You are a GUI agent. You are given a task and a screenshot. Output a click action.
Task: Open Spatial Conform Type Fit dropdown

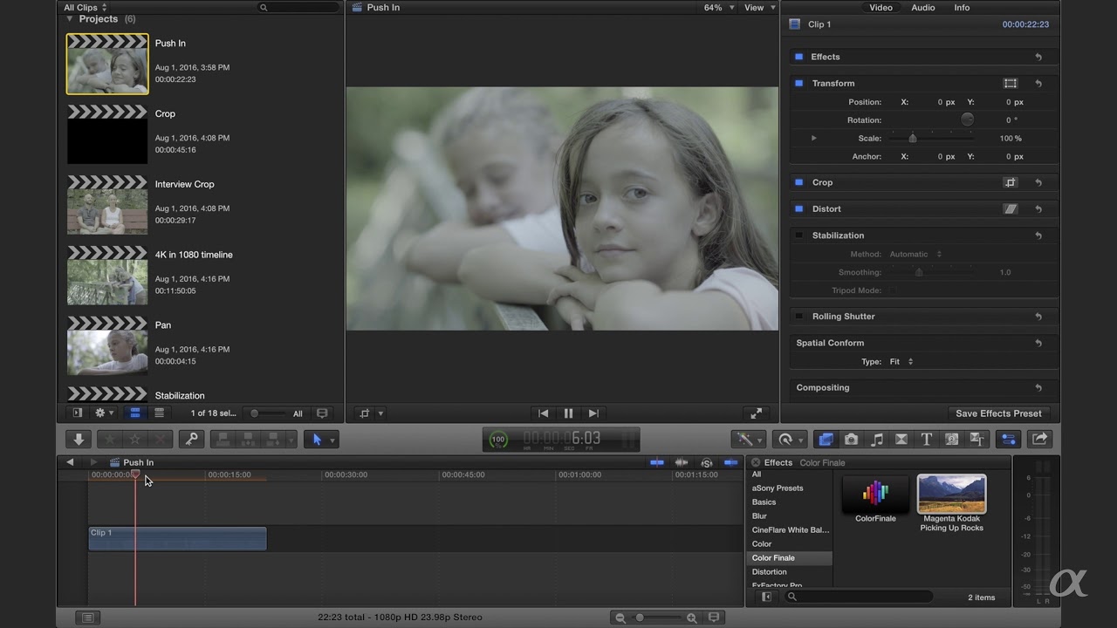click(901, 361)
